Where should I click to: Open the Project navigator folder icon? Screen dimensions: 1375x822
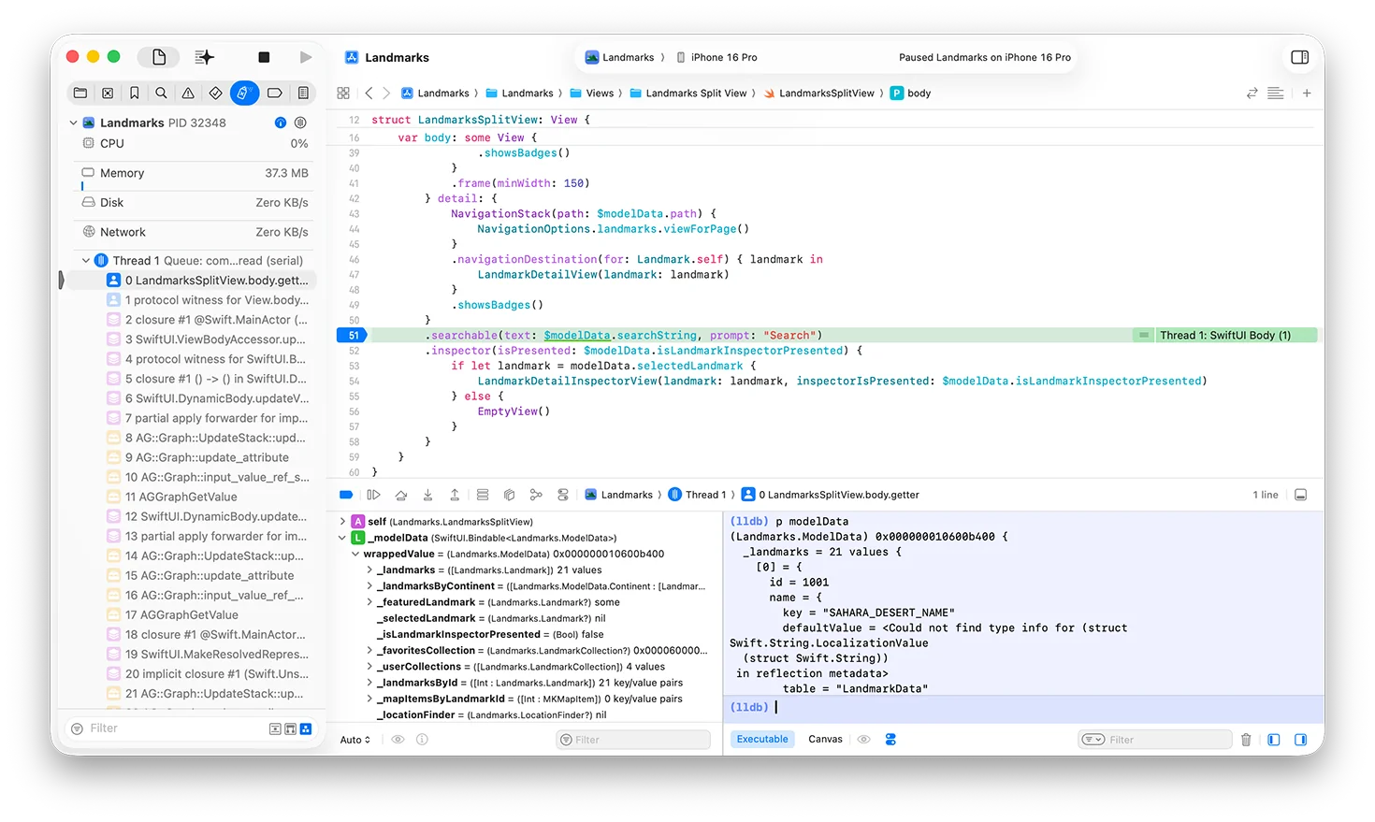point(80,93)
